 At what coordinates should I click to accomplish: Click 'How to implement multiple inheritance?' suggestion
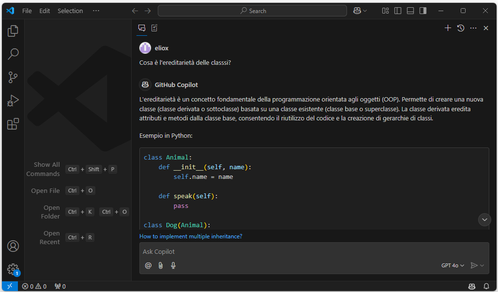coord(191,236)
